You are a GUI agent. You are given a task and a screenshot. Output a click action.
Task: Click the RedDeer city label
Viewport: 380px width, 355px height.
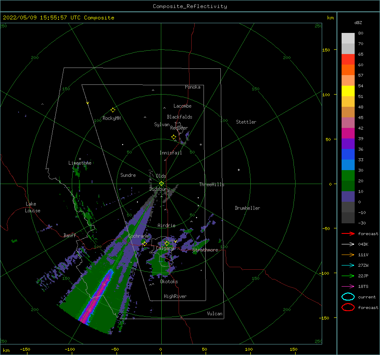(x=179, y=128)
